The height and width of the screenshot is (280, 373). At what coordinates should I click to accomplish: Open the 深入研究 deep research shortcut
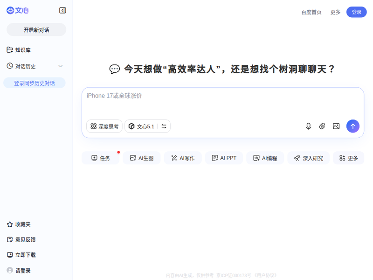tap(309, 158)
